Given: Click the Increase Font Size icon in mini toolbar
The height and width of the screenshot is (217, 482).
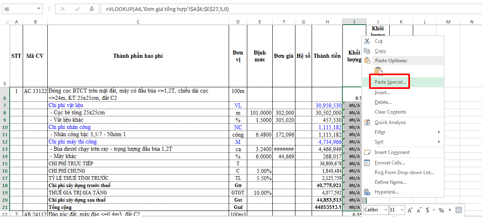Looking at the screenshot, I should tap(410, 210).
